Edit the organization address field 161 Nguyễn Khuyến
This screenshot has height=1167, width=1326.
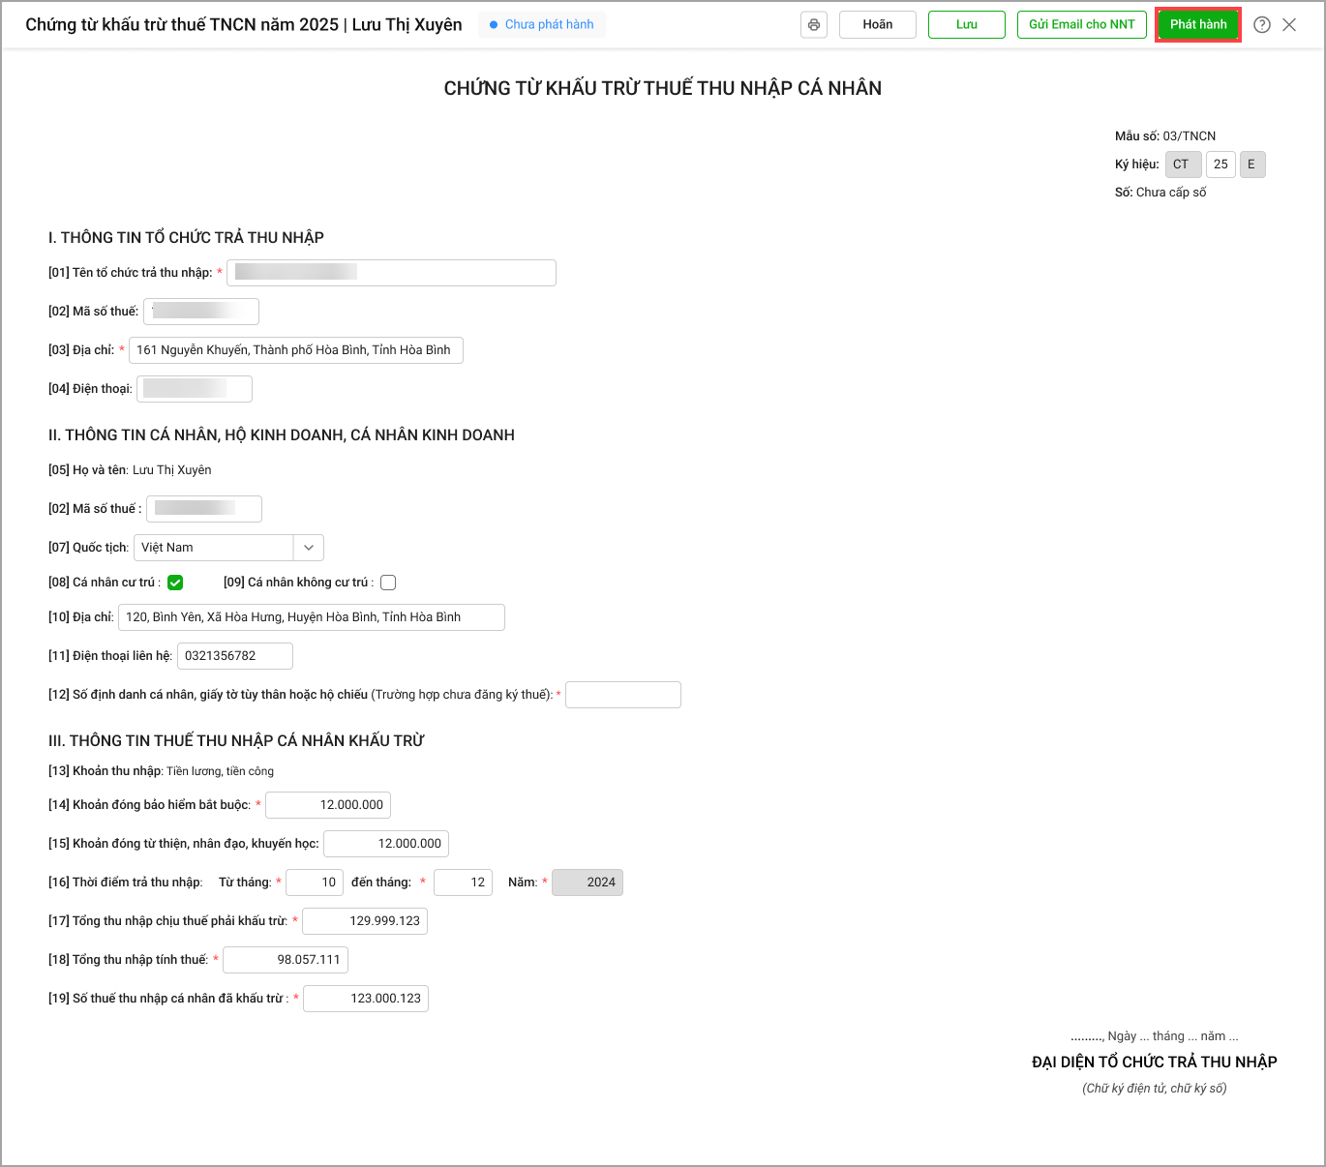[x=295, y=350]
